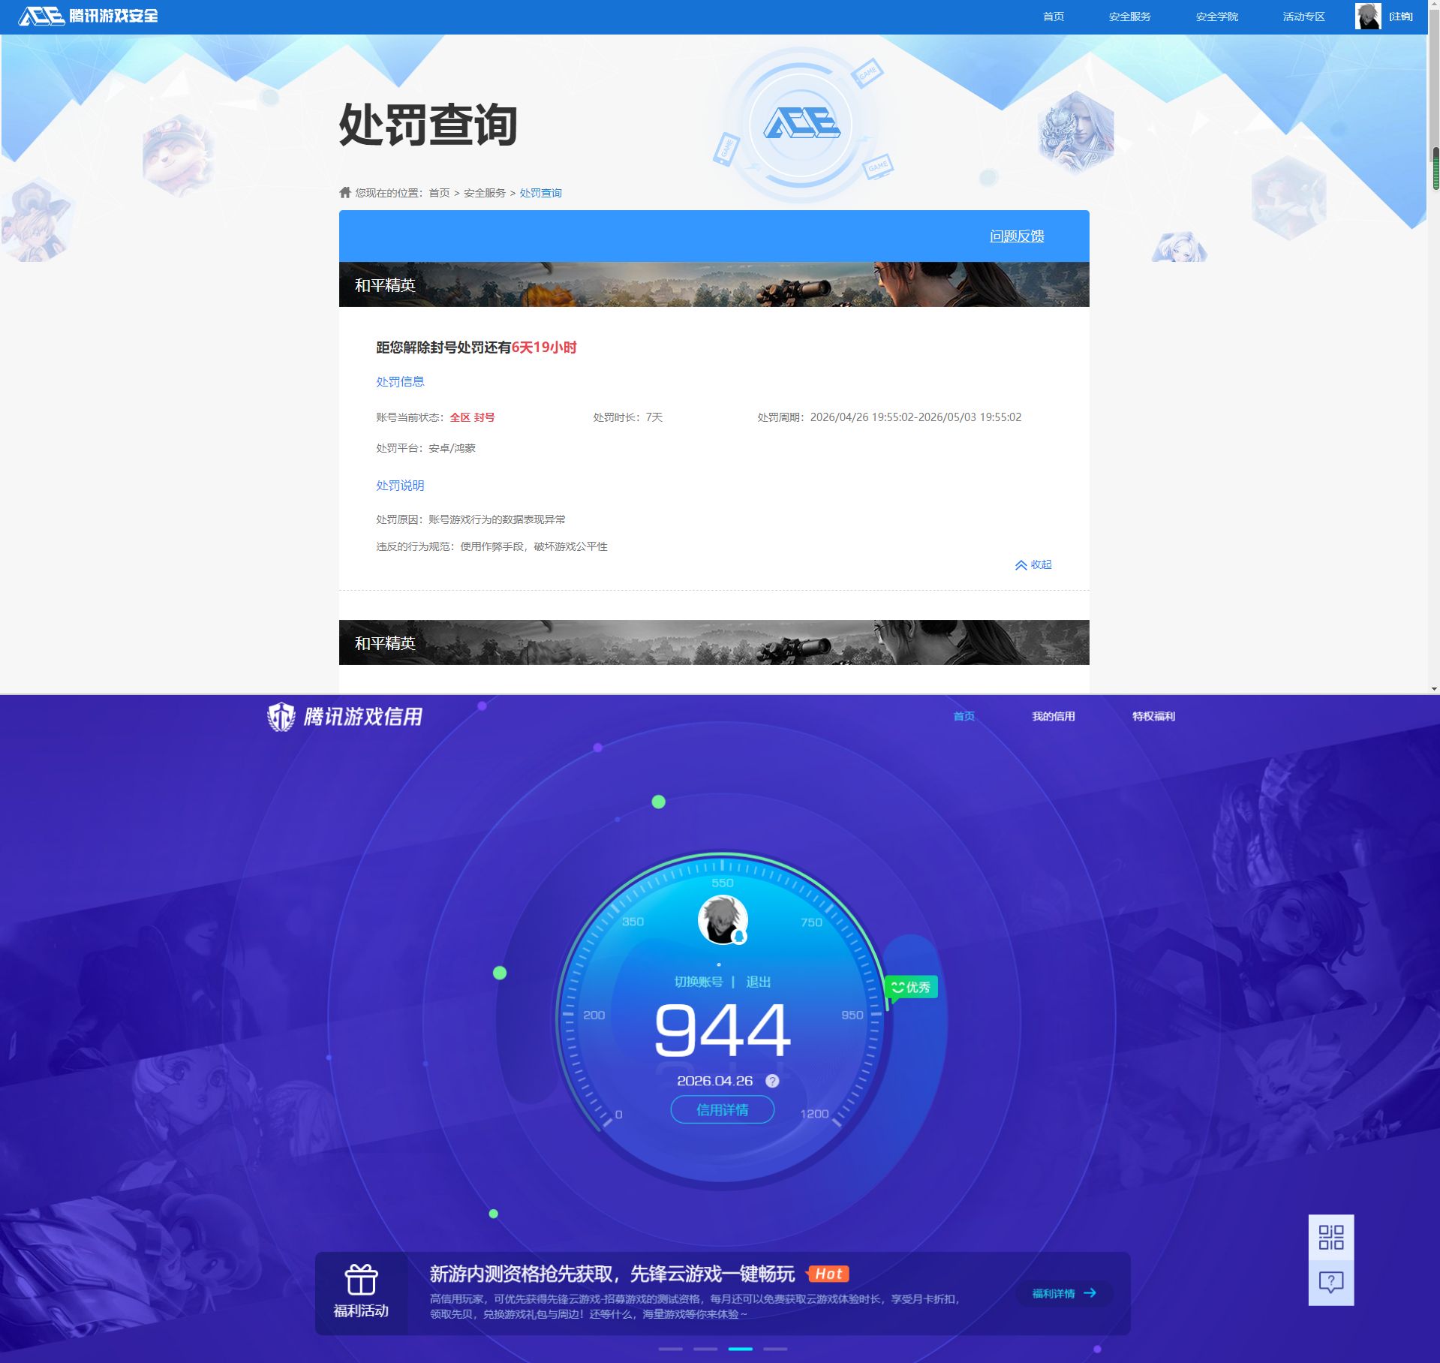Screen dimensions: 1440x1363
Task: Open the 我的信用 tab
Action: click(1053, 716)
